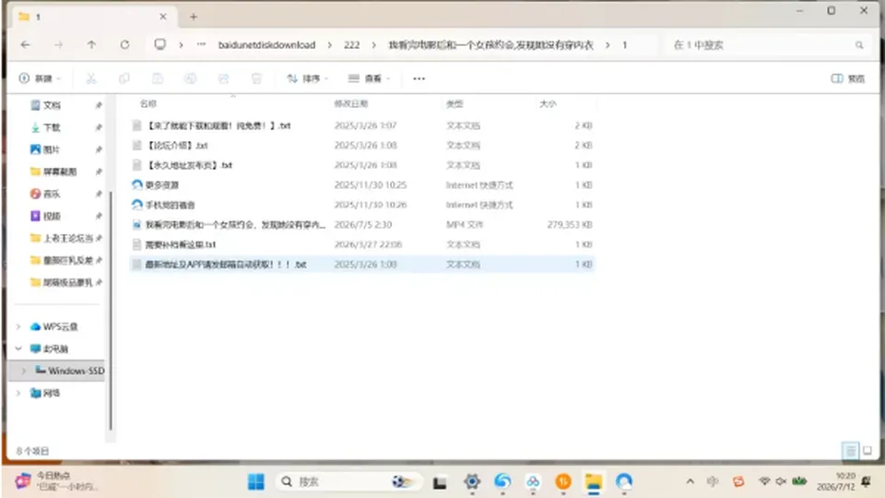Click the Paste icon in the toolbar

pyautogui.click(x=158, y=78)
